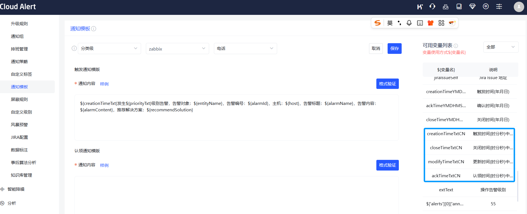527x214 pixels.
Task: Click the headset support icon in header
Action: click(432, 6)
